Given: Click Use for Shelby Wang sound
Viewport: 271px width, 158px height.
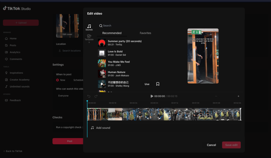Looking at the screenshot, I should pos(147,84).
